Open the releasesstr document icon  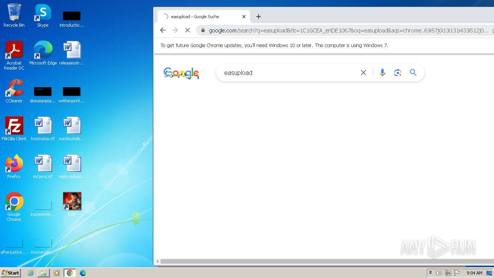[x=72, y=53]
